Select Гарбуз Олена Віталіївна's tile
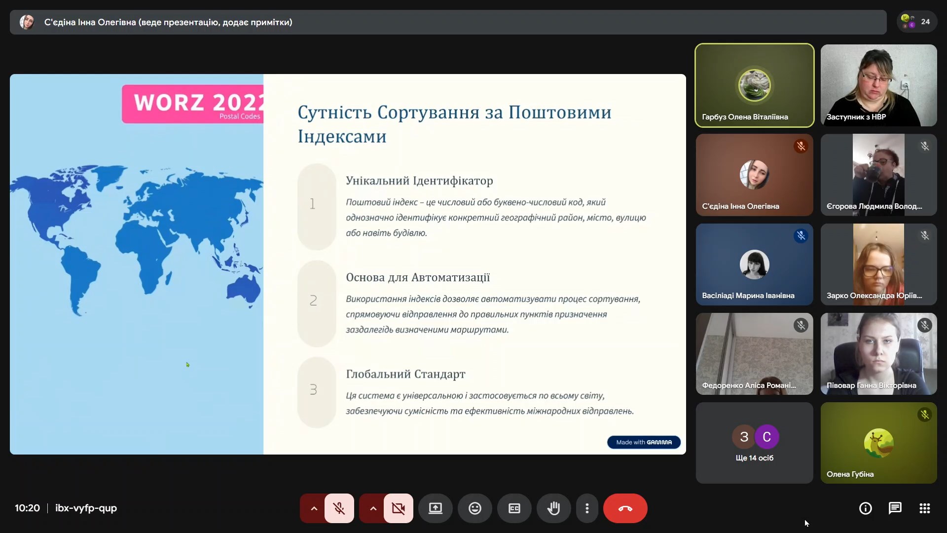 click(754, 85)
